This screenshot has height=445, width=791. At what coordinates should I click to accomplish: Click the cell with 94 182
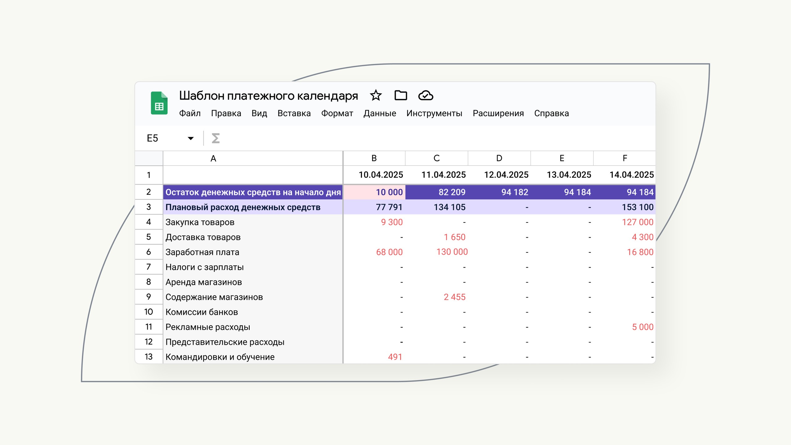coord(499,192)
